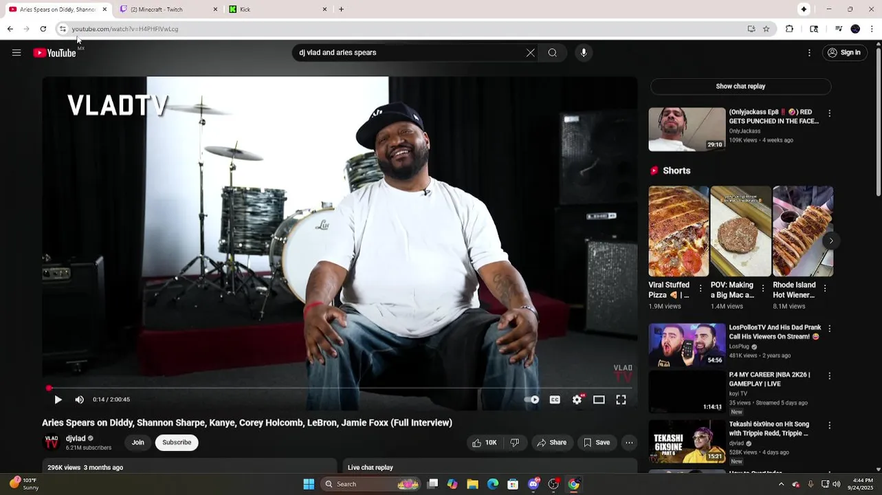Viewport: 882px width, 495px height.
Task: Open options for Rhode Island Hot Wiener short
Action: click(825, 289)
